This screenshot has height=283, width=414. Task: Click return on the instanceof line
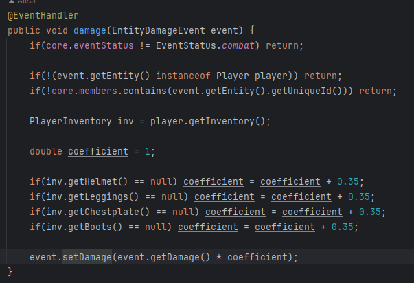321,76
